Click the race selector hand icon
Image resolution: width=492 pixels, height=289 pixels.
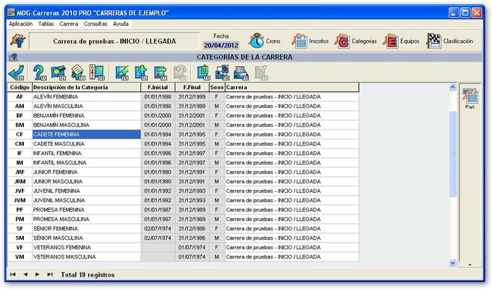[x=17, y=41]
